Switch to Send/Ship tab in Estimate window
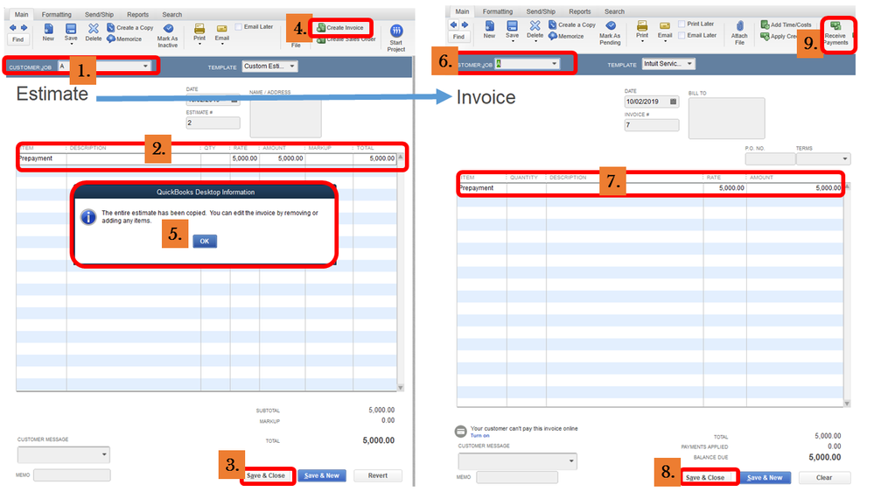874x492 pixels. [x=99, y=15]
